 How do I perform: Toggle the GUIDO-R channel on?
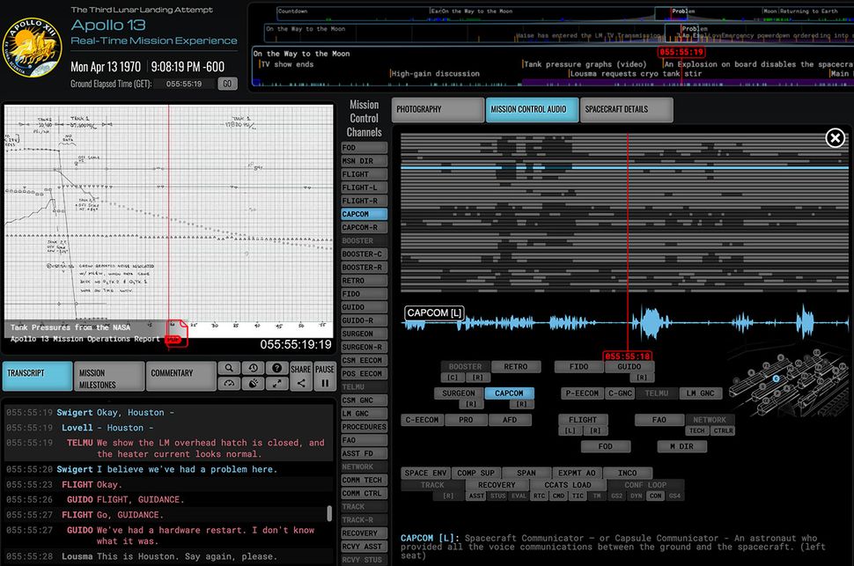[x=365, y=320]
